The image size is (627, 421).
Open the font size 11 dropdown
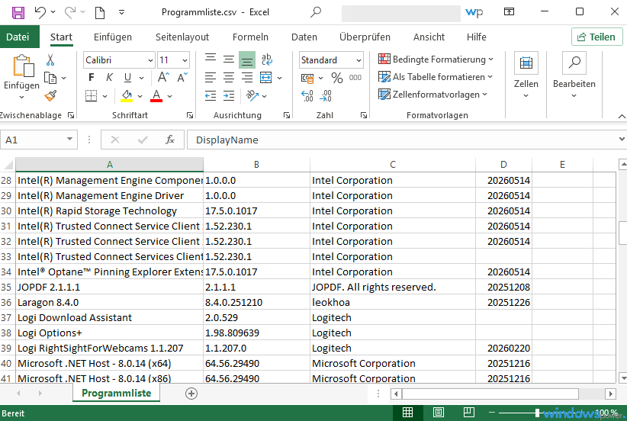[x=185, y=60]
